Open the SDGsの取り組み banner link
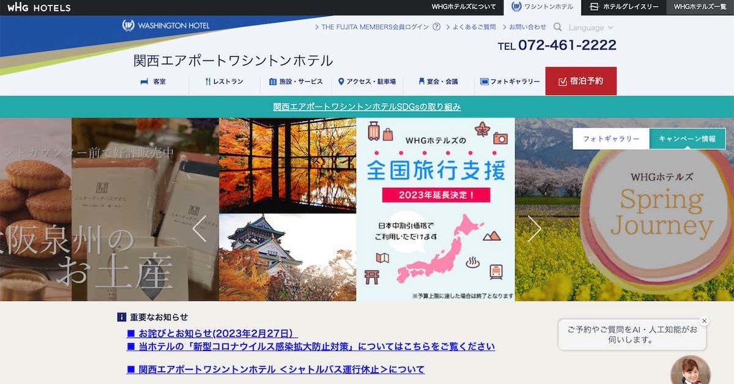 tap(367, 106)
